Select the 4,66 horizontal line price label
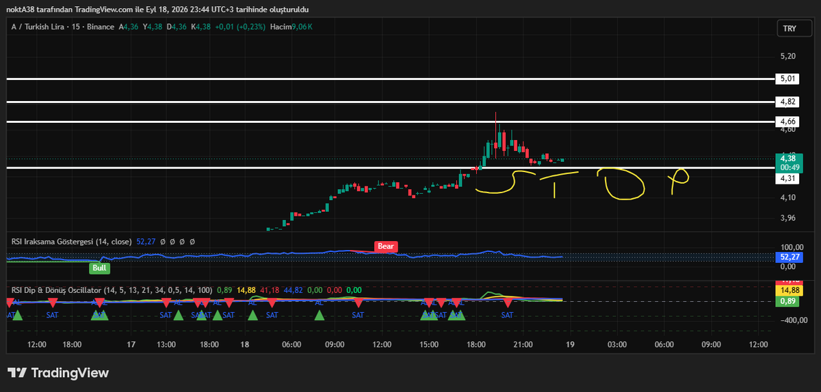Viewport: 821px width, 392px height. tap(789, 122)
